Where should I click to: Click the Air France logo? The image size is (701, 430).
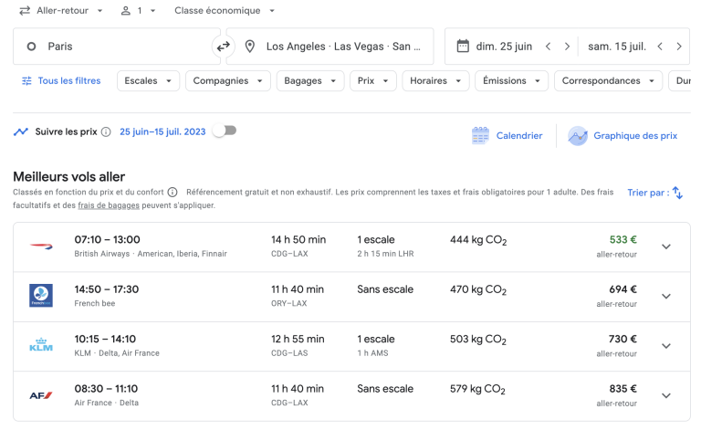click(x=41, y=395)
